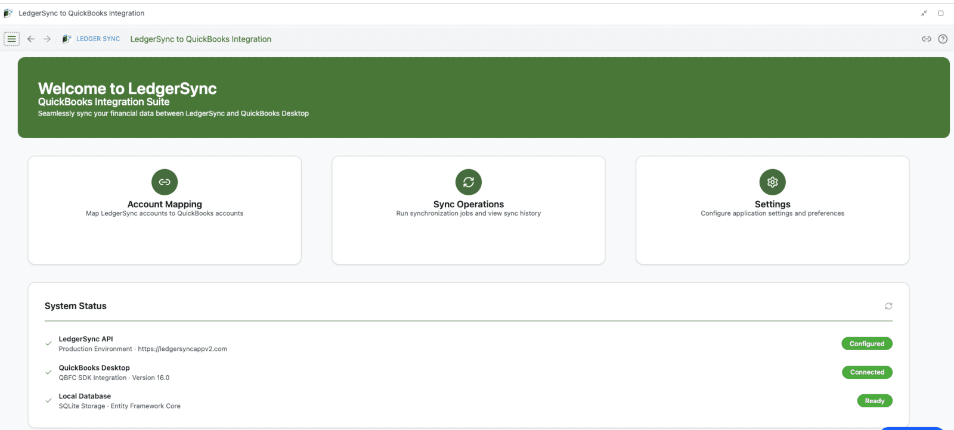Click the Account Mapping link icon
954x430 pixels.
click(165, 182)
